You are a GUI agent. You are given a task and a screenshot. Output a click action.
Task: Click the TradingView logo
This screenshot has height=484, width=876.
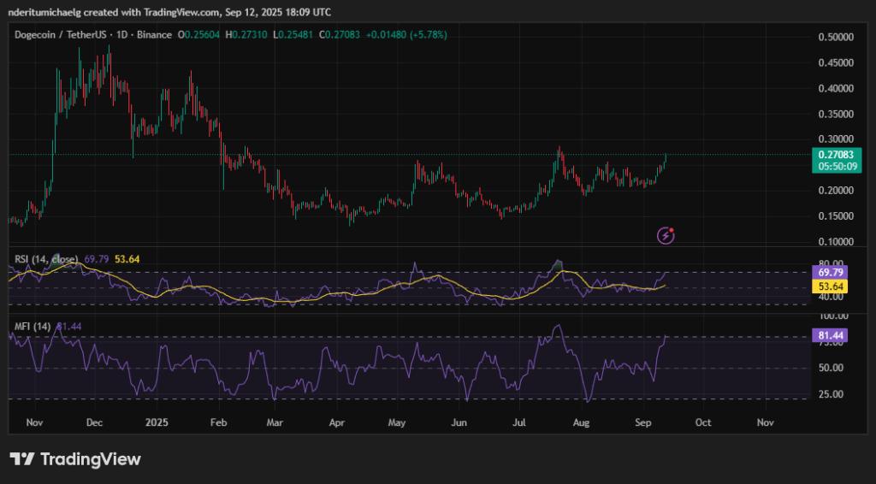74,459
